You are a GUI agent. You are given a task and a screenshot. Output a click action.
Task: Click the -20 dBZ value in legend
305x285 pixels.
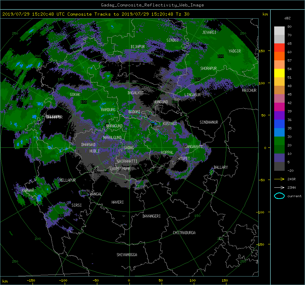(x=290, y=170)
